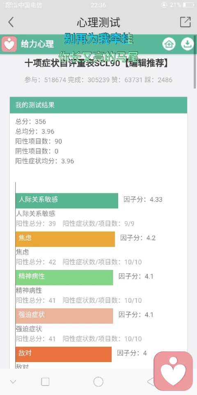Tap the download icon in green banner
Viewport: 197px width, 395px height.
187,44
